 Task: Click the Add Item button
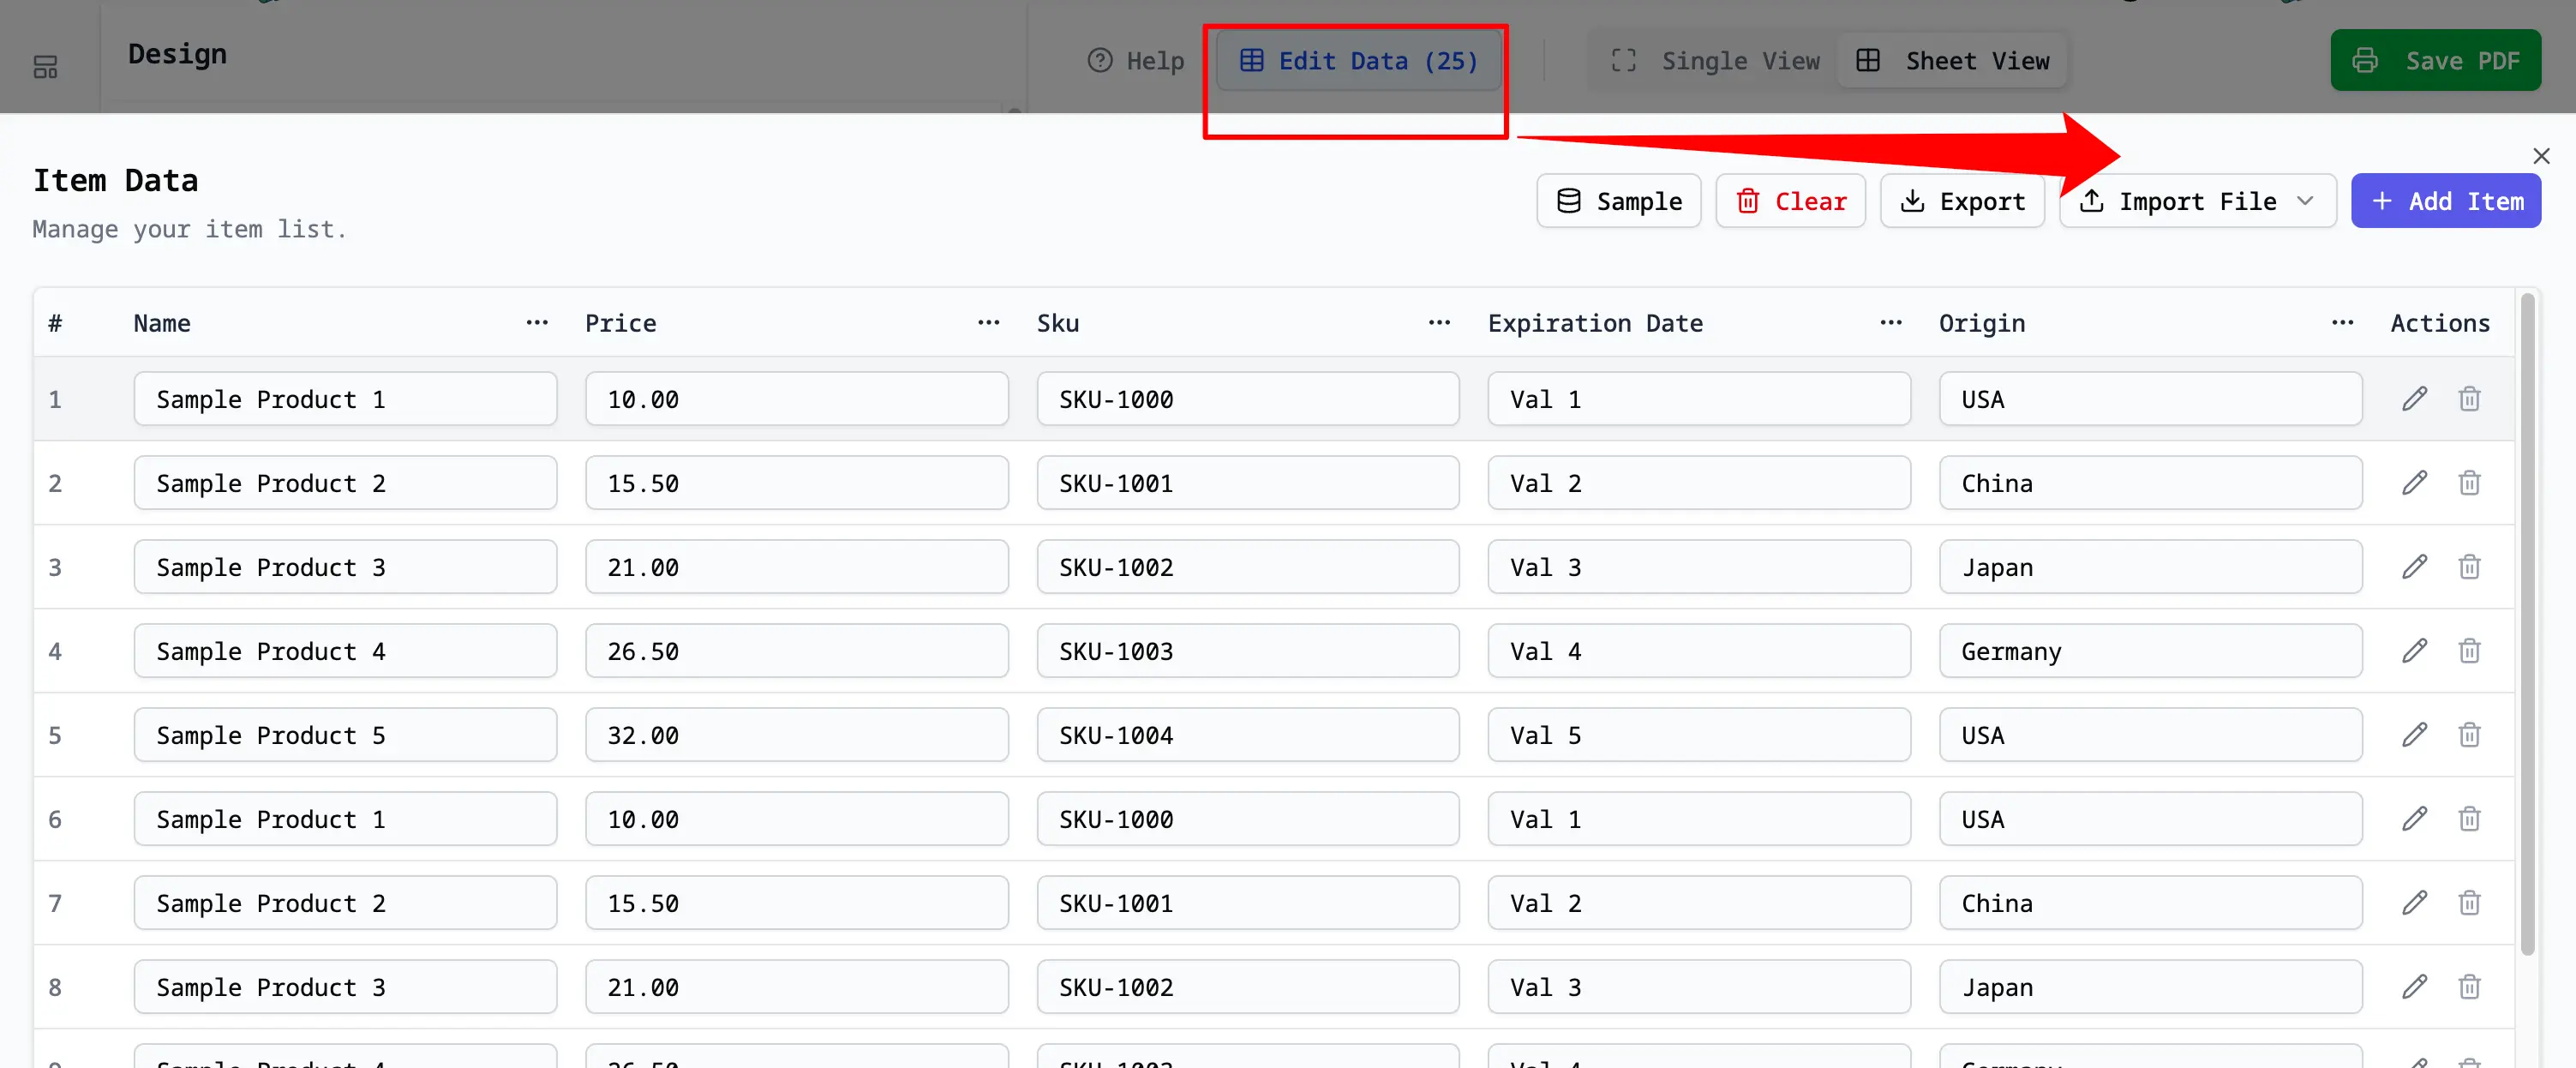pyautogui.click(x=2445, y=201)
